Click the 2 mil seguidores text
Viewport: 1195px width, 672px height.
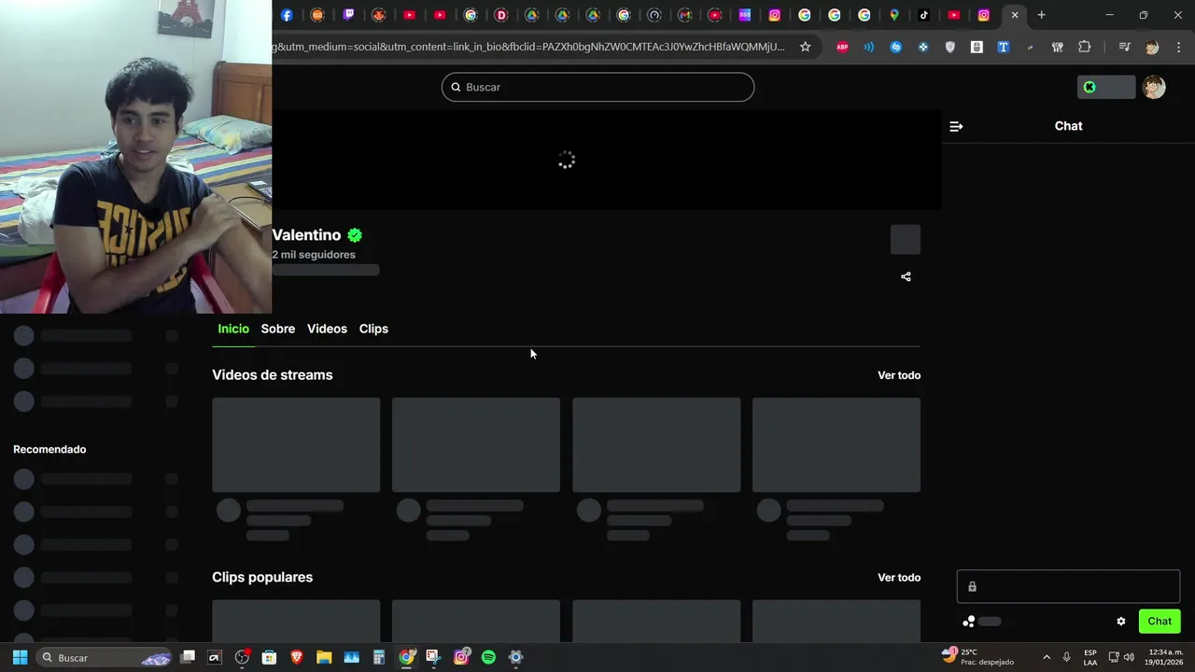click(314, 255)
